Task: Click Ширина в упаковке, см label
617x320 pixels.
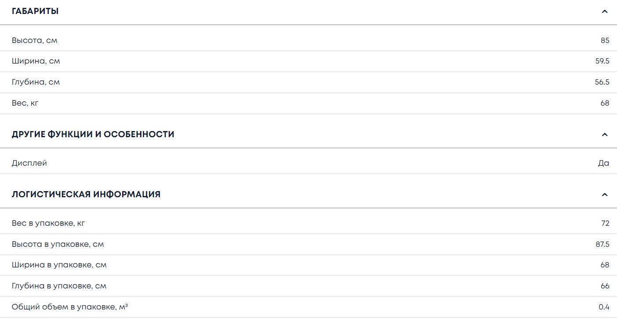Action: 59,265
